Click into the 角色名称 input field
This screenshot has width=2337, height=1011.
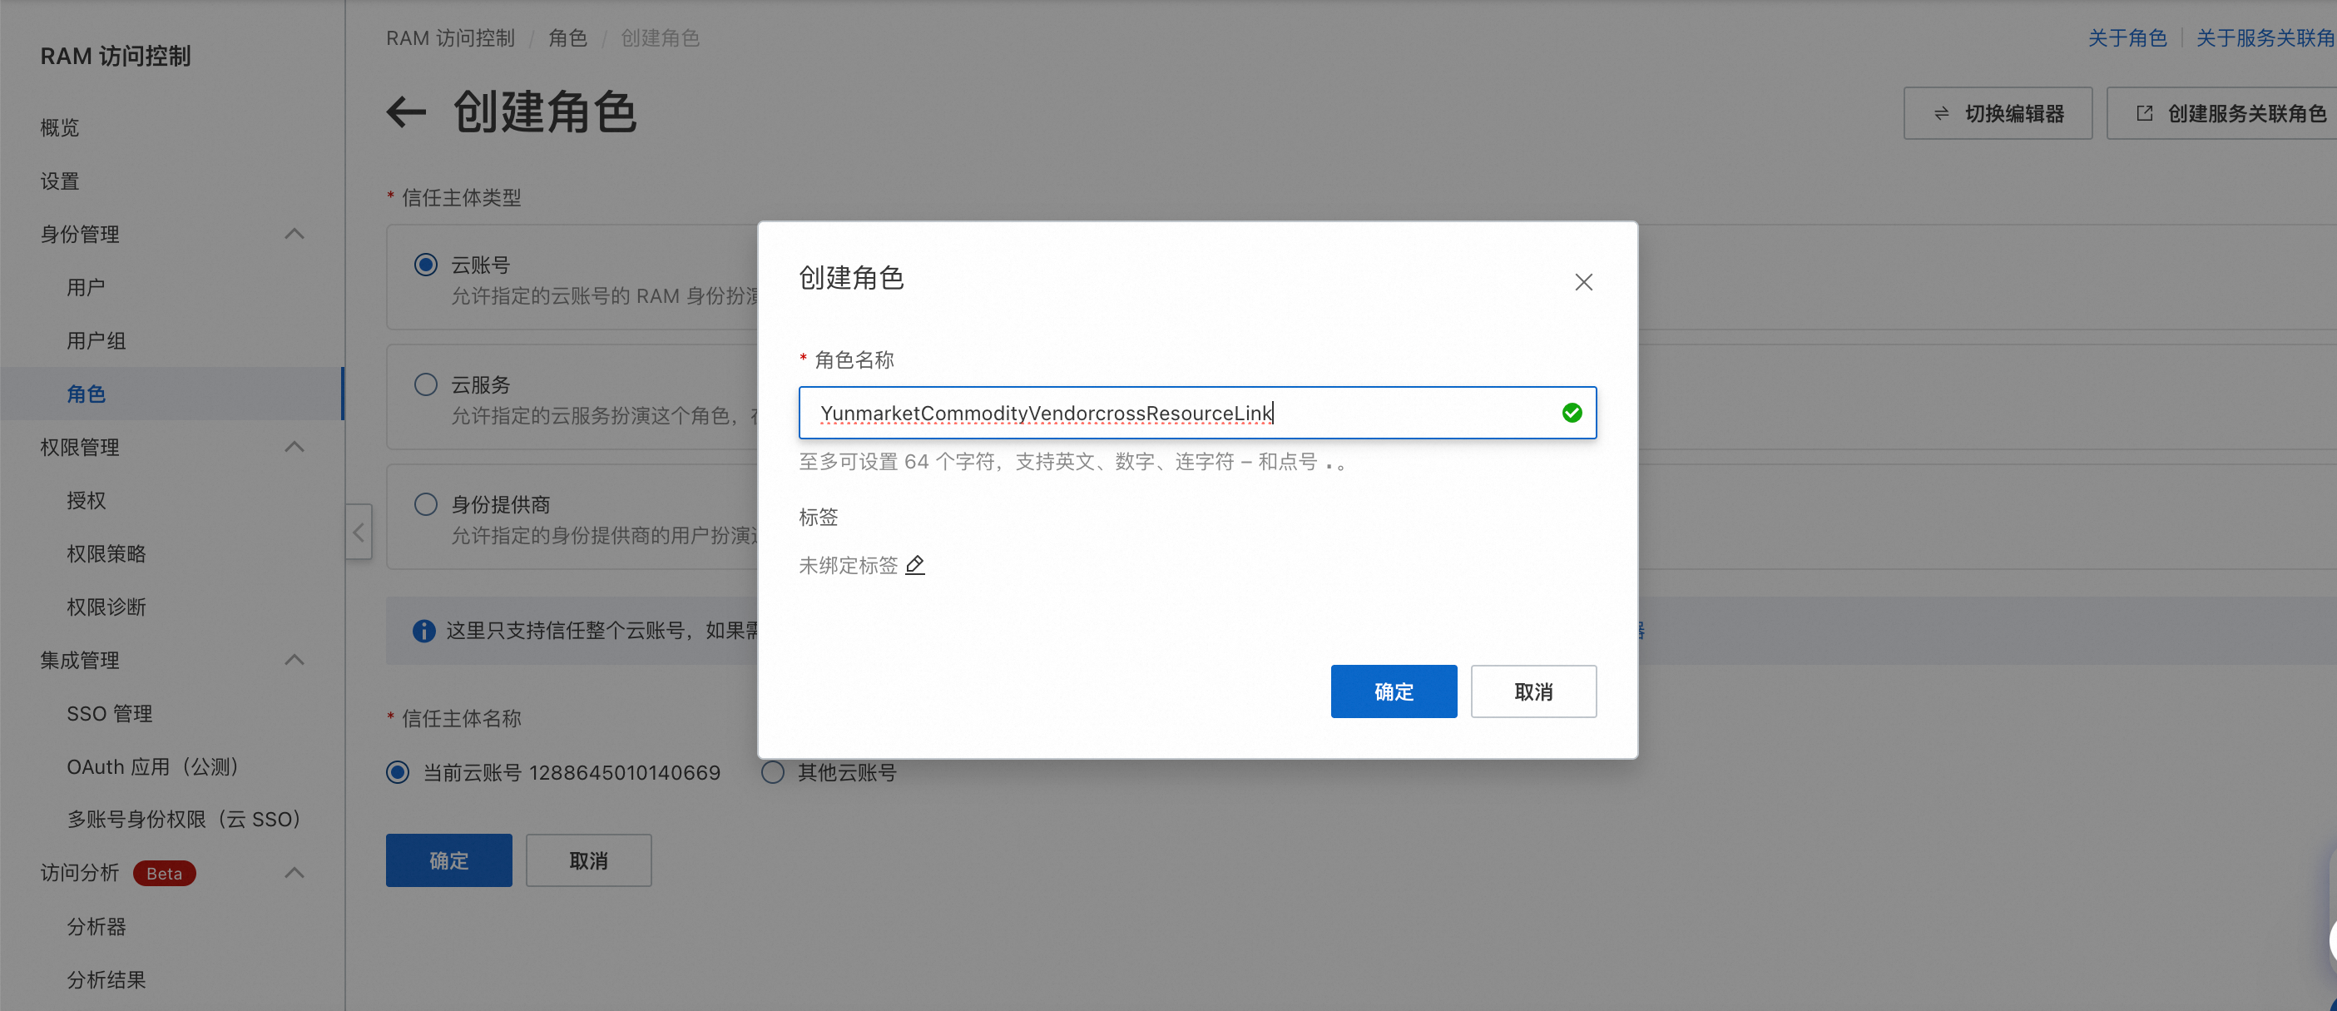pyautogui.click(x=1197, y=413)
